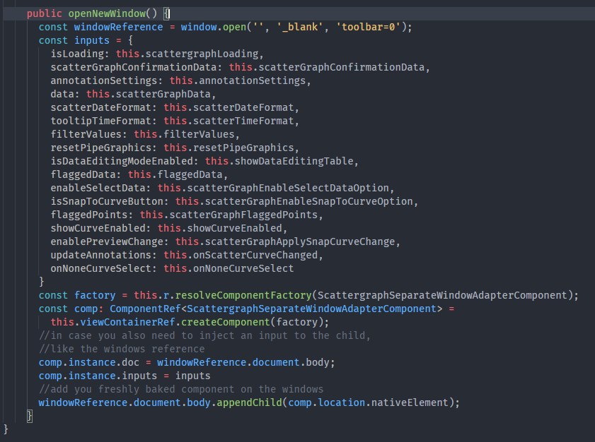Click scatterTimeFormat value
The image size is (595, 442).
coord(243,121)
